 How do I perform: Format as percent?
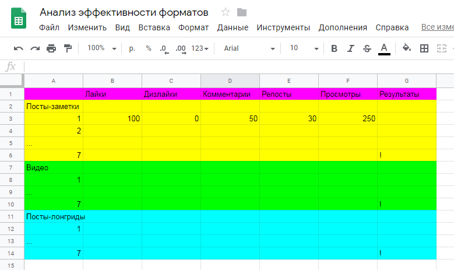click(149, 48)
